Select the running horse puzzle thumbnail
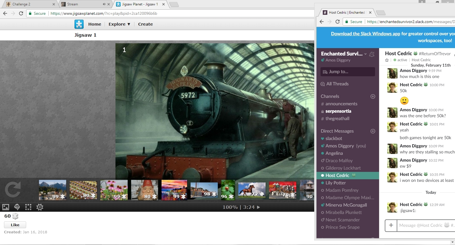The height and width of the screenshot is (245, 455). pyautogui.click(x=252, y=190)
